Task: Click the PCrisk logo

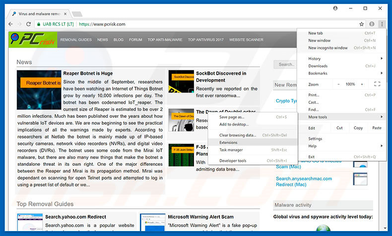Action: 33,40
